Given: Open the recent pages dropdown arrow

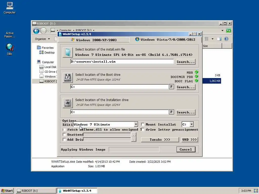Looking at the screenshot, I should tap(48, 31).
